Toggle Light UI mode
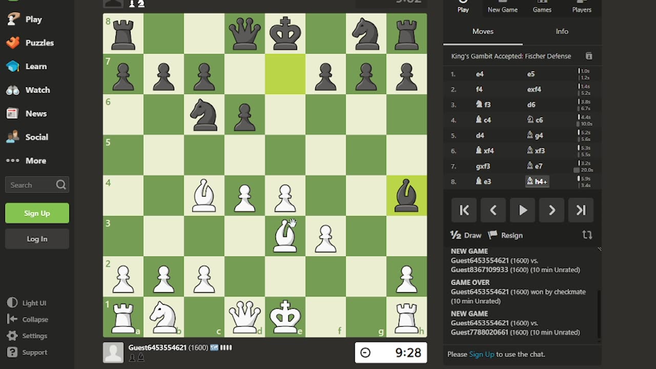 point(28,303)
